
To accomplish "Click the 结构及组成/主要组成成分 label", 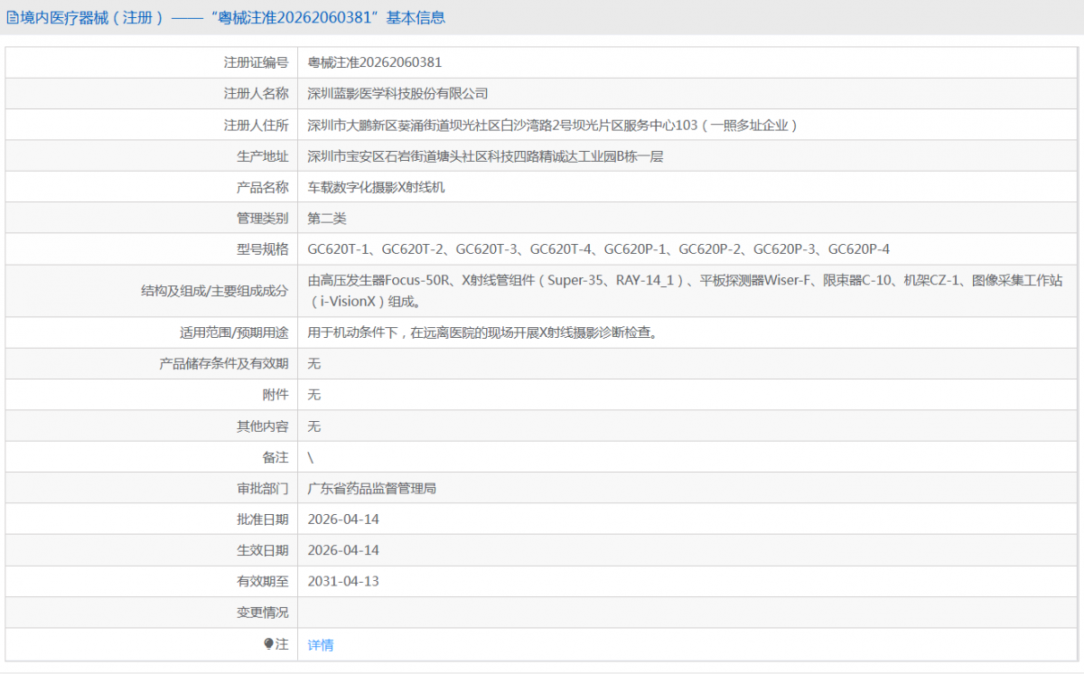I will [x=214, y=290].
